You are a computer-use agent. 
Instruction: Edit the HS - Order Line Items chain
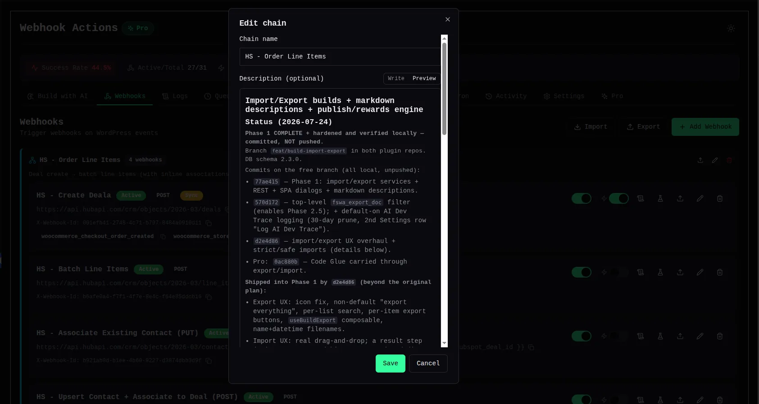pos(715,160)
